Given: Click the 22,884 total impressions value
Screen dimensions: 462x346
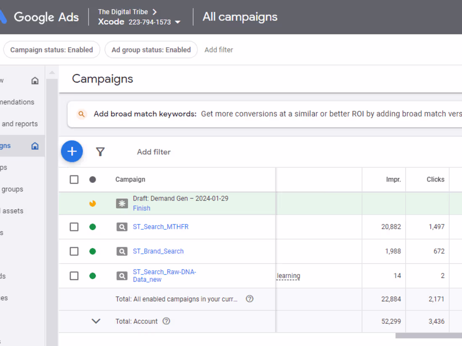Looking at the screenshot, I should pyautogui.click(x=391, y=299).
